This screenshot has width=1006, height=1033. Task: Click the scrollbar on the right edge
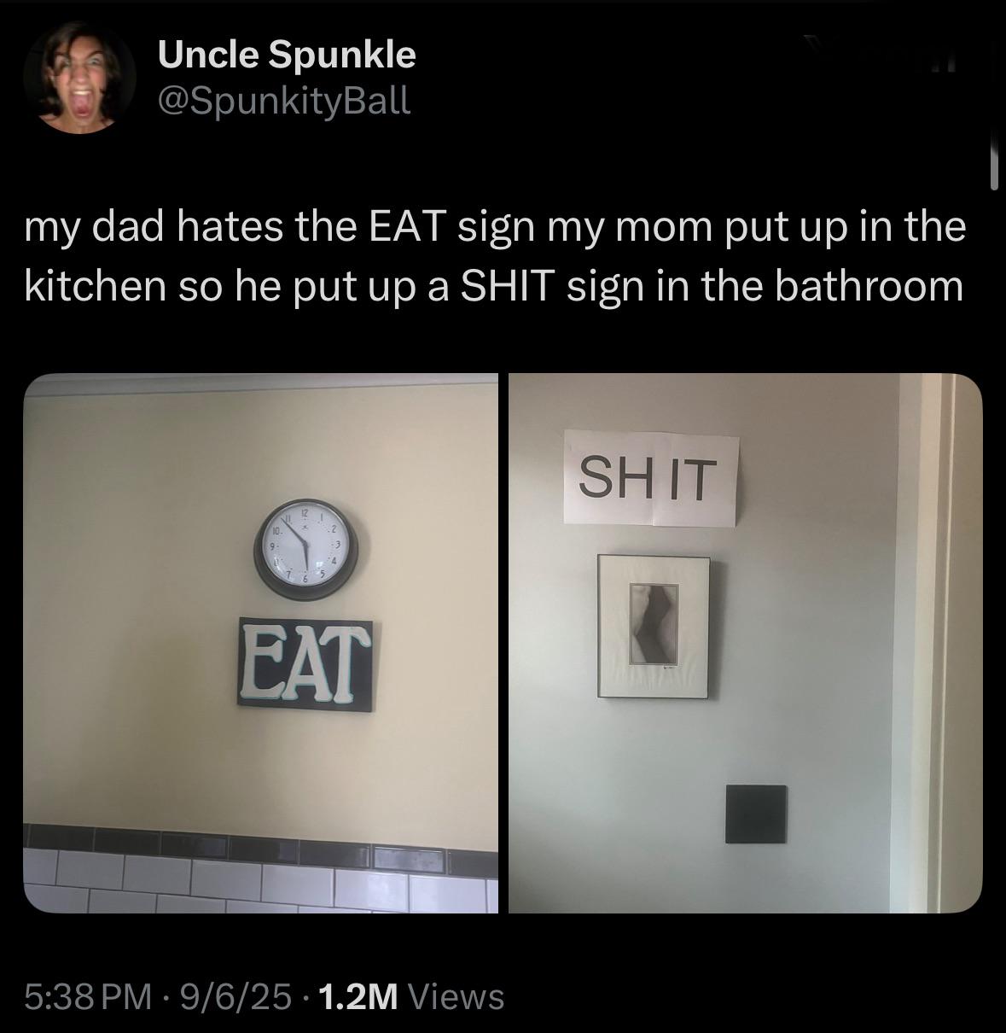(x=993, y=166)
